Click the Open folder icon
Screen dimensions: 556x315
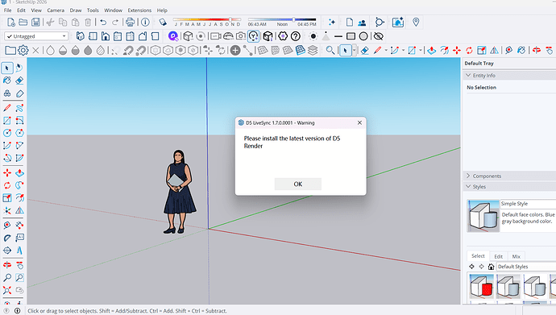tap(23, 23)
